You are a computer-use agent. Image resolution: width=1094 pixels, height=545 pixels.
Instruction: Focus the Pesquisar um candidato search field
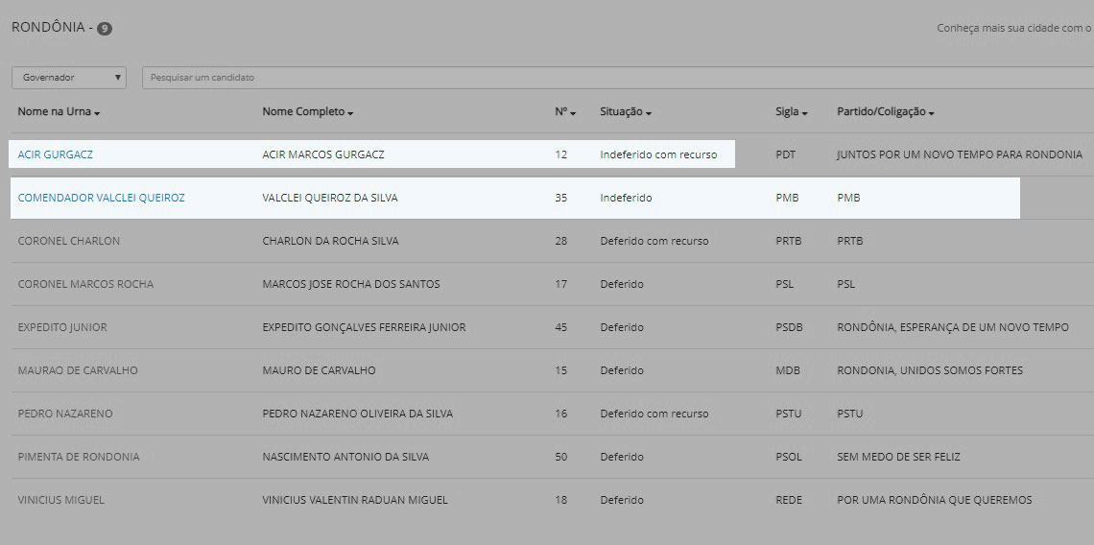point(618,78)
